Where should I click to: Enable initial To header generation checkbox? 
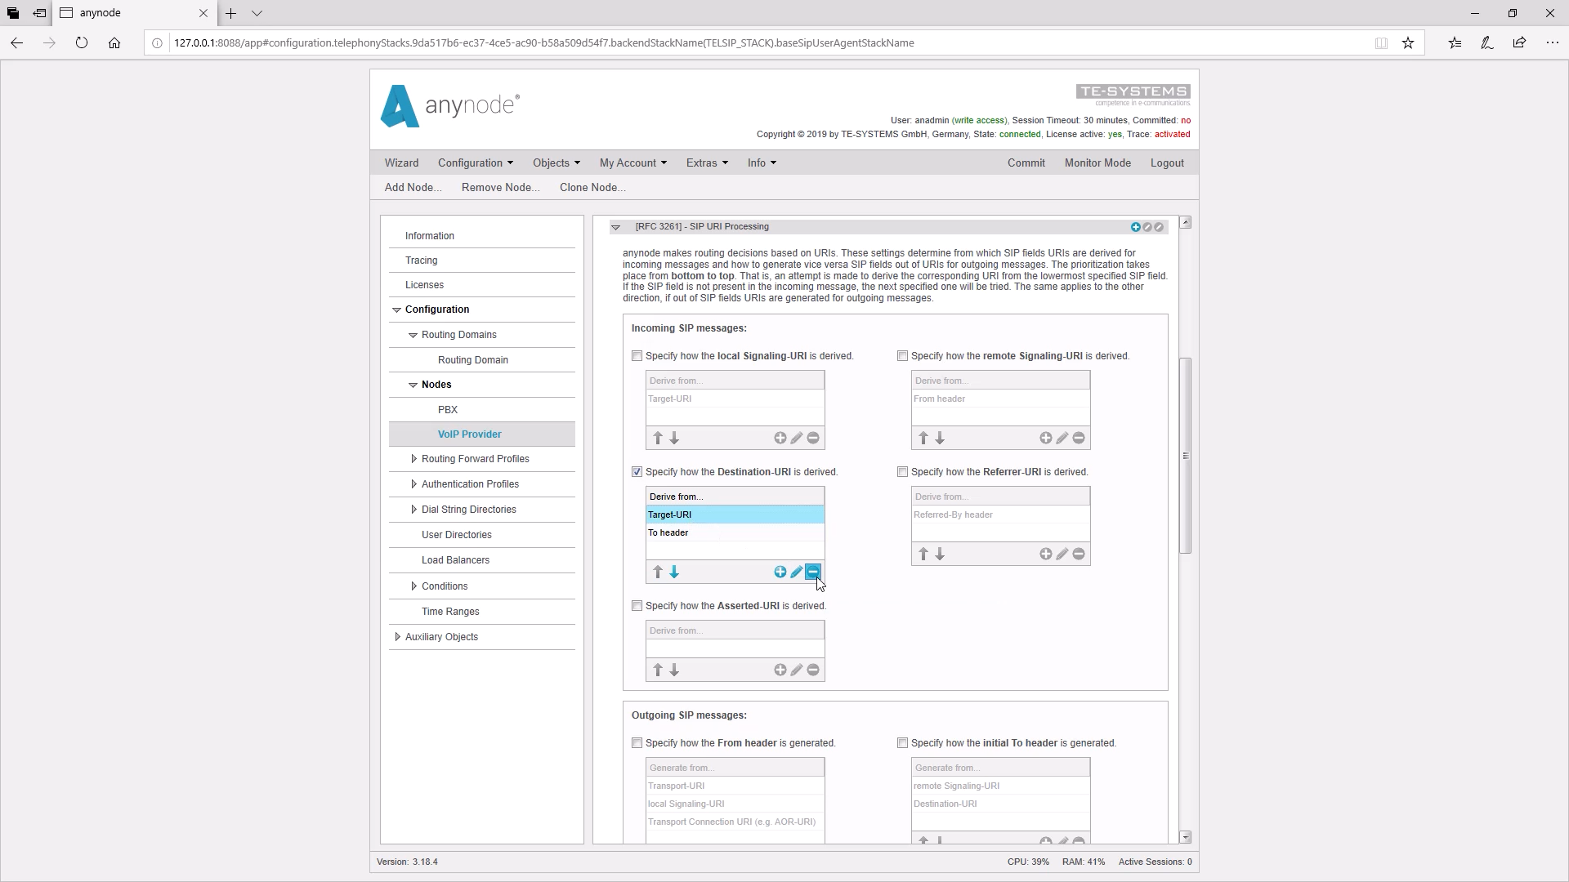point(902,743)
